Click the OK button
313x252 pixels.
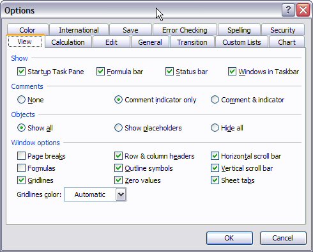(x=229, y=238)
